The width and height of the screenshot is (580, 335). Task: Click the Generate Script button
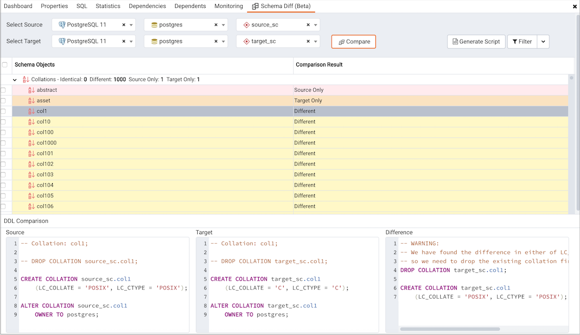(x=476, y=42)
